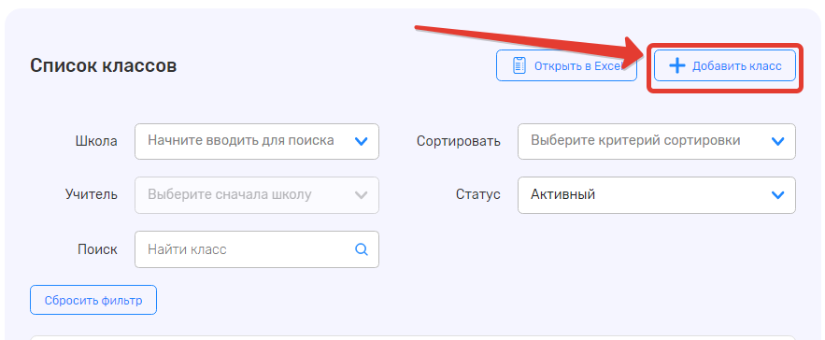The image size is (825, 340).
Task: Open the Сортировать criteria dropdown
Action: pos(657,141)
